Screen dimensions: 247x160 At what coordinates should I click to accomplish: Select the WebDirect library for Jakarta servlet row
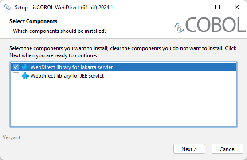(x=123, y=67)
